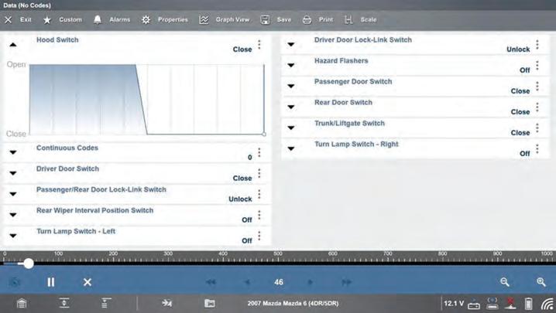This screenshot has width=556, height=313.
Task: Open Turn Lamp Switch - Right options dots
Action: [x=537, y=149]
